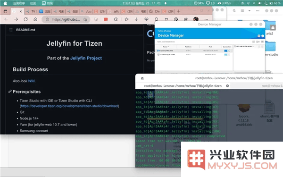The height and width of the screenshot is (177, 283).
Task: Click the volume icon in top bar
Action: coord(260,3)
